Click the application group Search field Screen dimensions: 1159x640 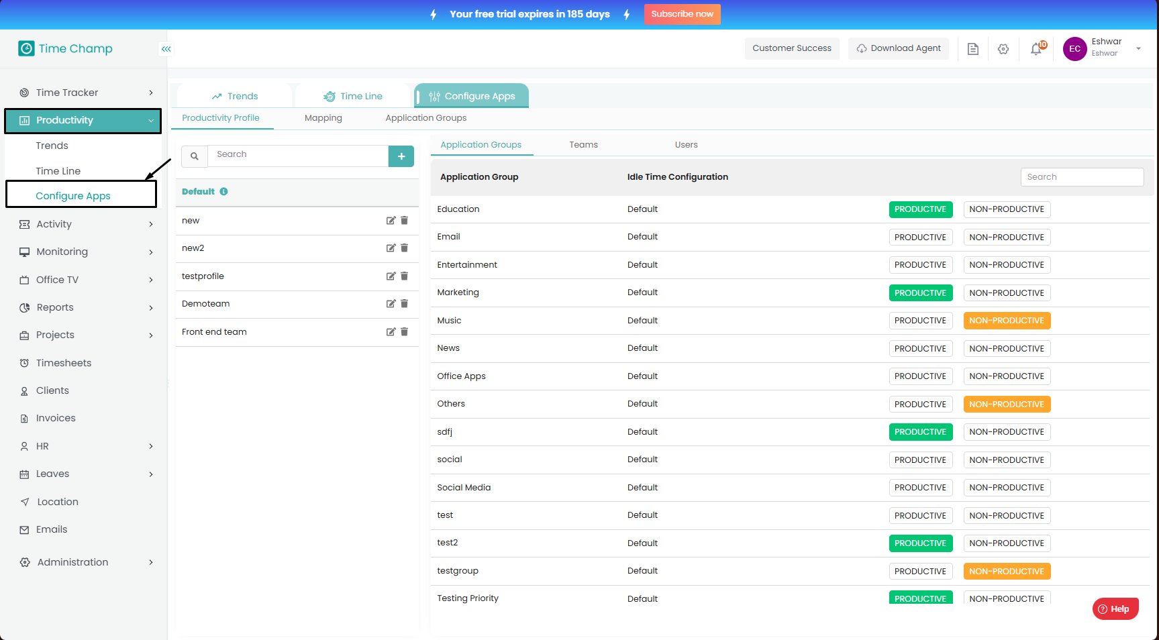click(1081, 177)
